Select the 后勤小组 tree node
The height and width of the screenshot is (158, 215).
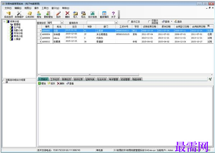point(18,30)
